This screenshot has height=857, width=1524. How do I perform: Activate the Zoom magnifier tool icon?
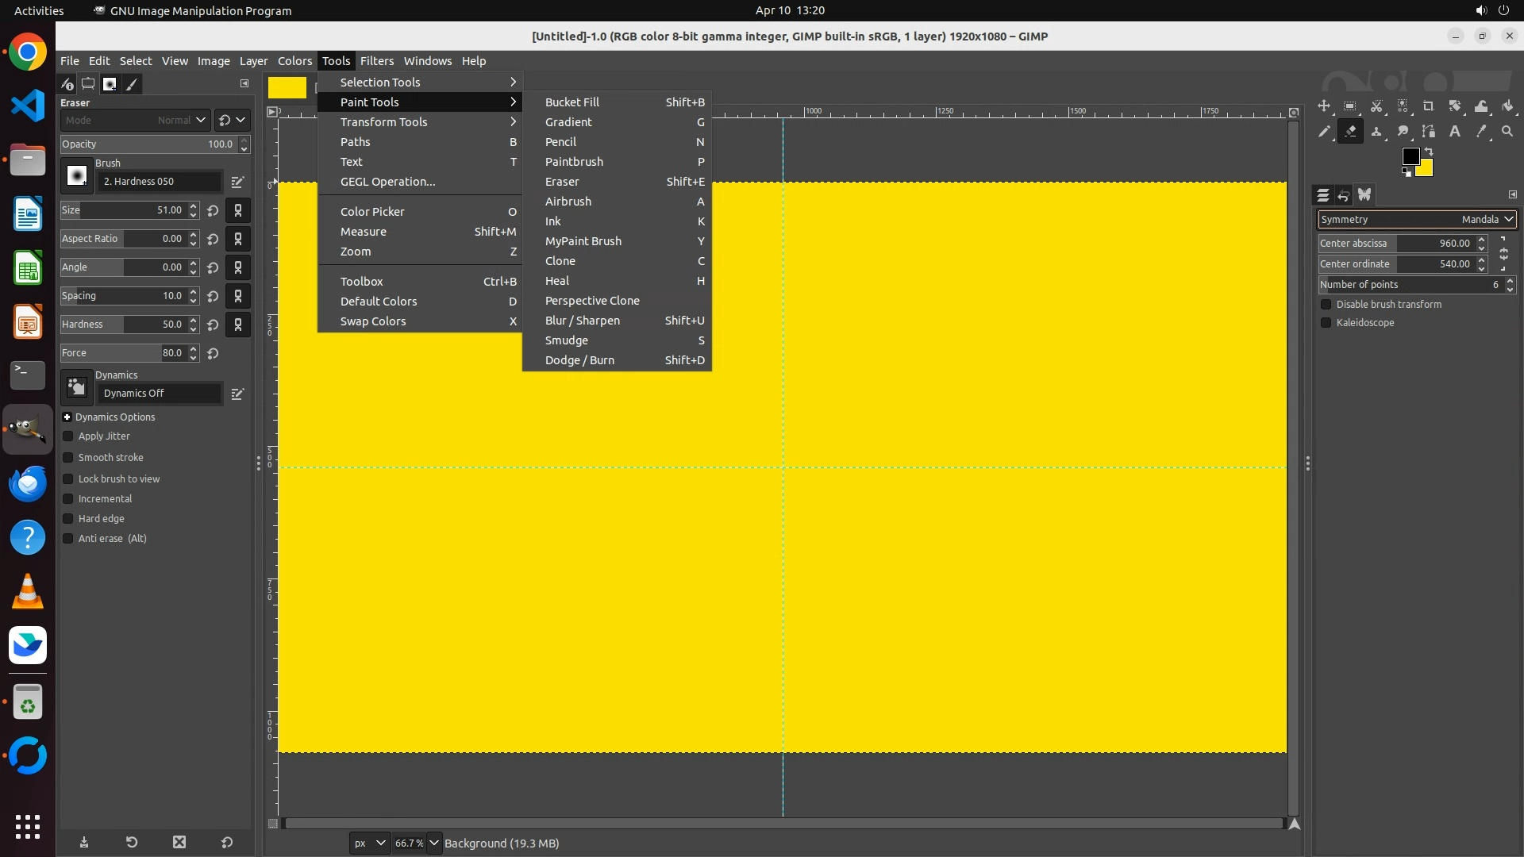pos(1507,132)
